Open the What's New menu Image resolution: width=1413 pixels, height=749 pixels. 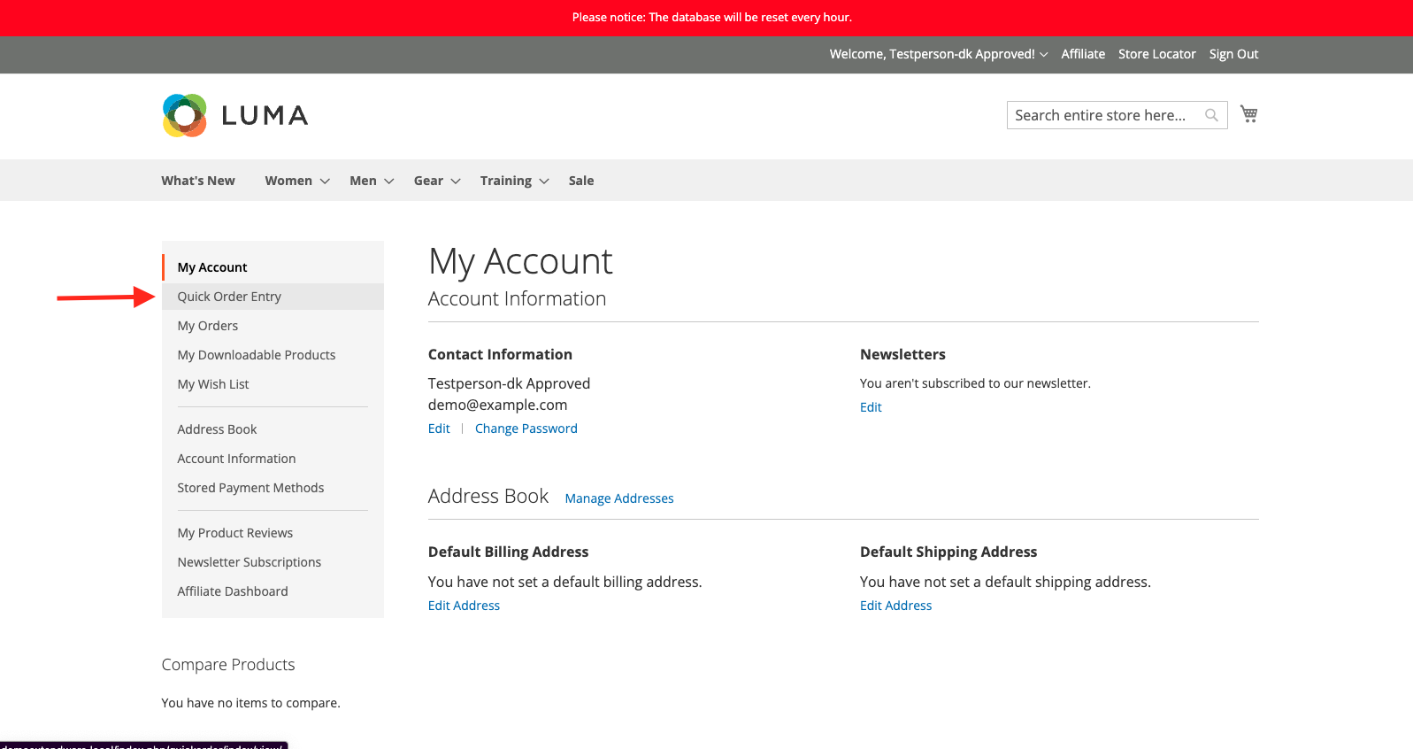198,181
